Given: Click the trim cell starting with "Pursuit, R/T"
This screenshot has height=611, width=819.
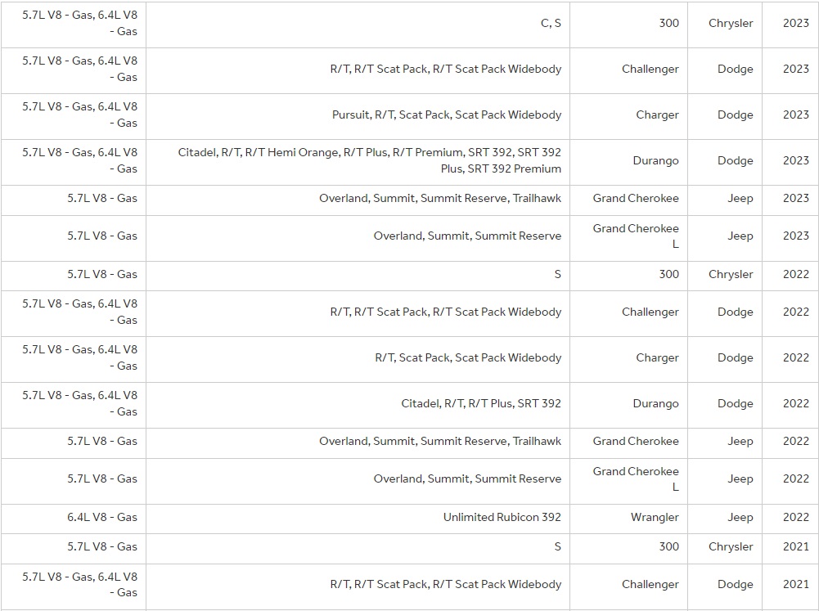Looking at the screenshot, I should (x=447, y=115).
